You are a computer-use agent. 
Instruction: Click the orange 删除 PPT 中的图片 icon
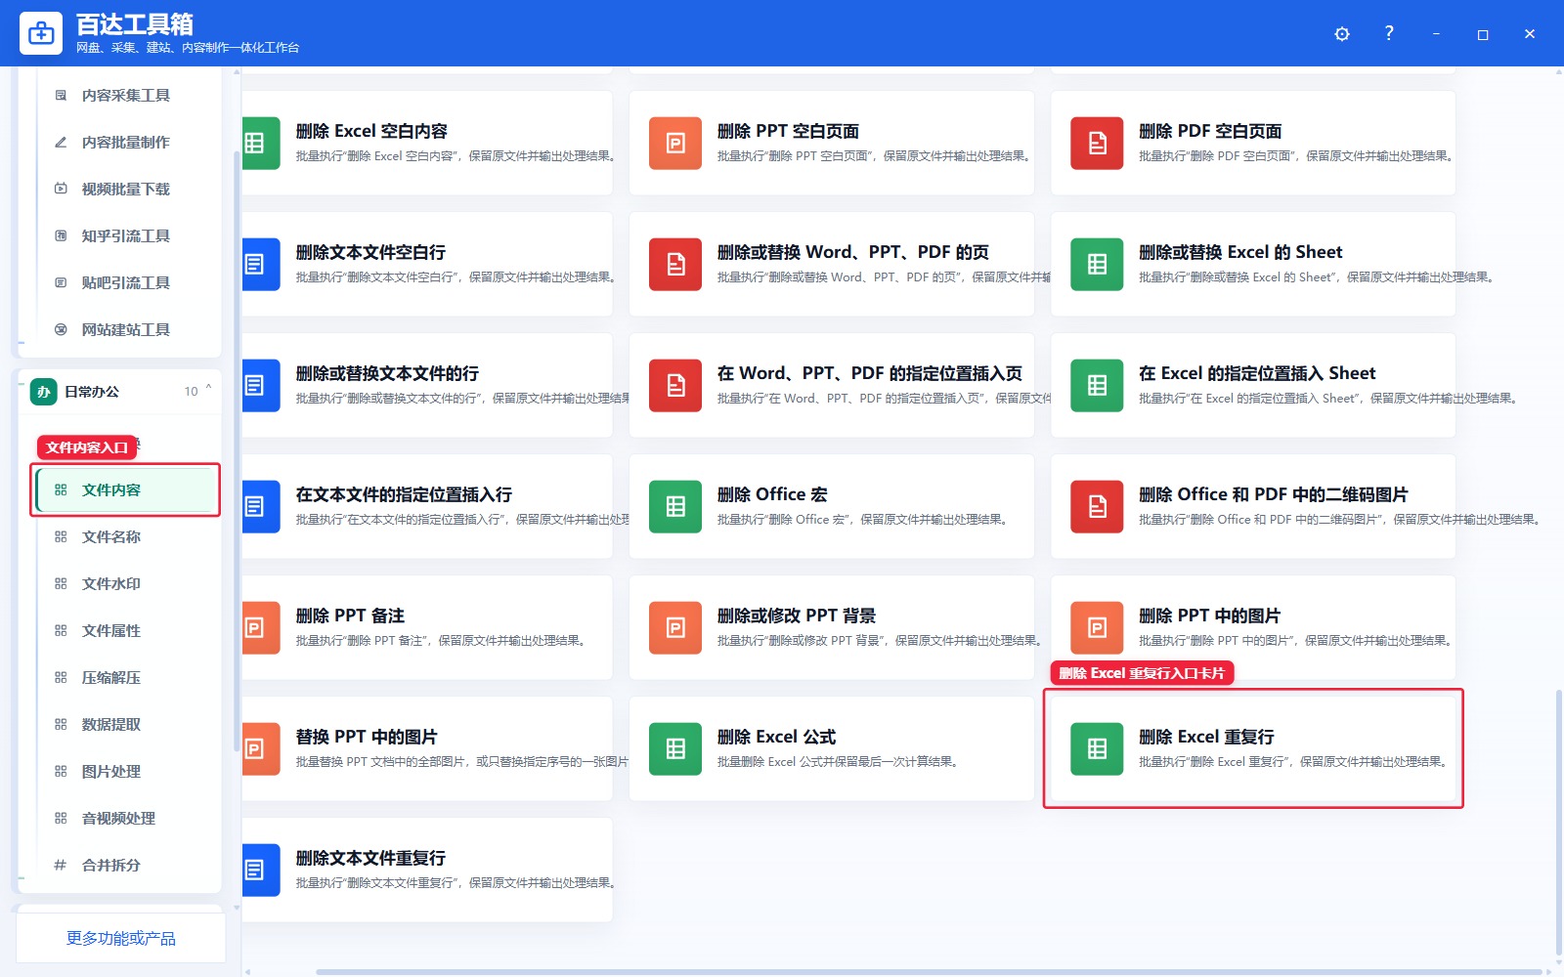click(x=1097, y=627)
